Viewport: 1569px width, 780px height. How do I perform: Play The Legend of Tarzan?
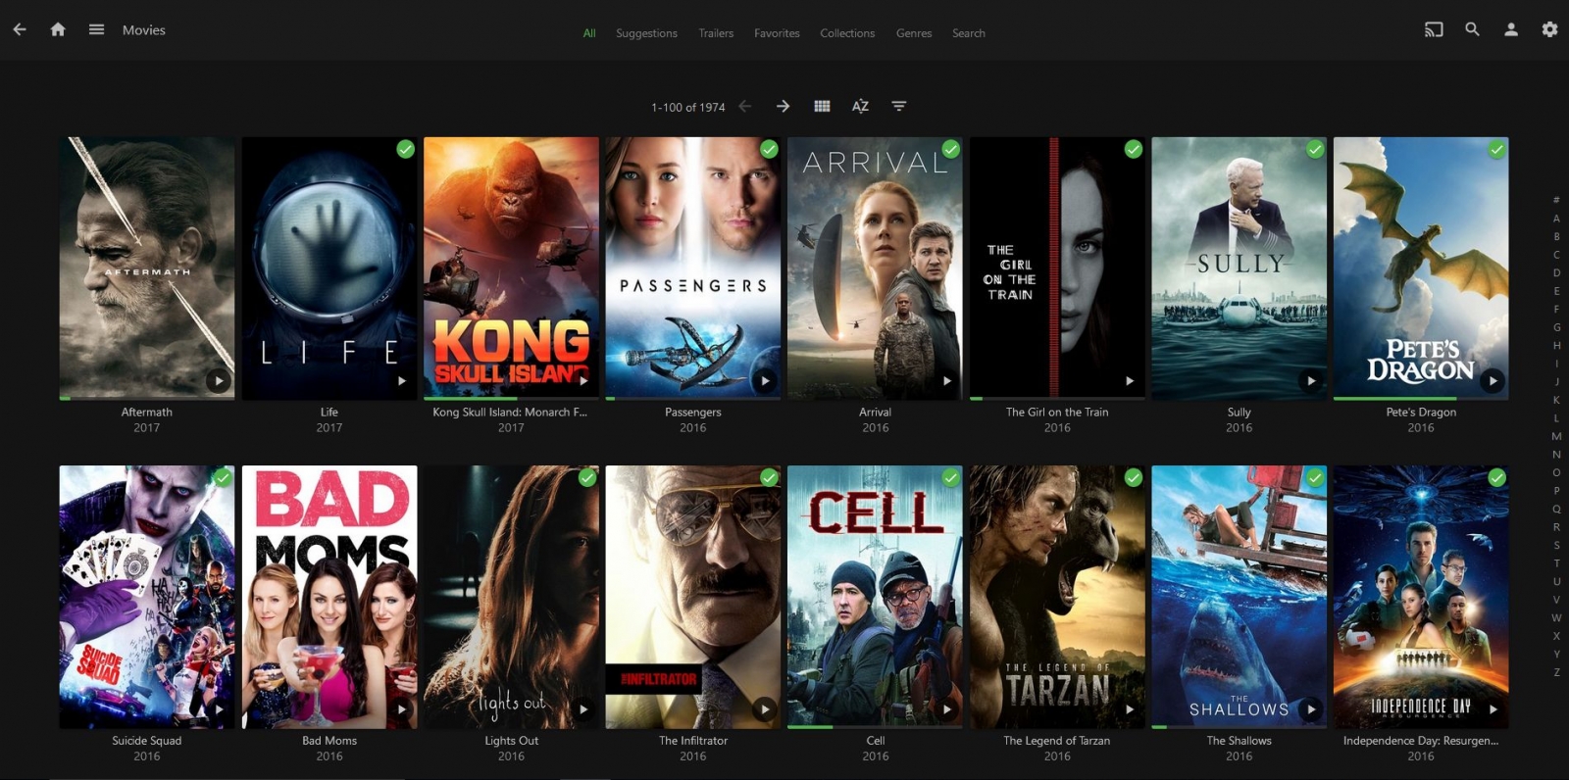coord(1130,708)
